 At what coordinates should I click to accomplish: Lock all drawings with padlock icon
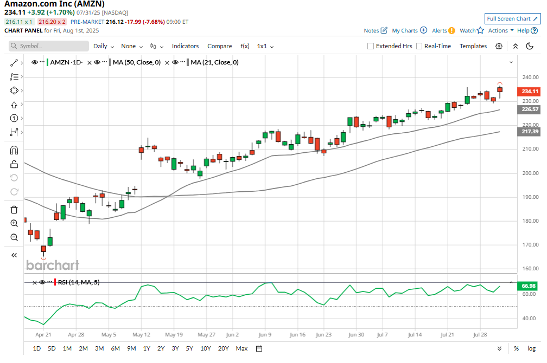coord(14,164)
